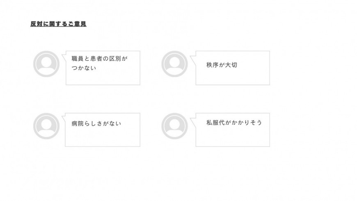Viewport: 357px width, 201px height.
Task: Click the second line つかない
Action: (84, 68)
